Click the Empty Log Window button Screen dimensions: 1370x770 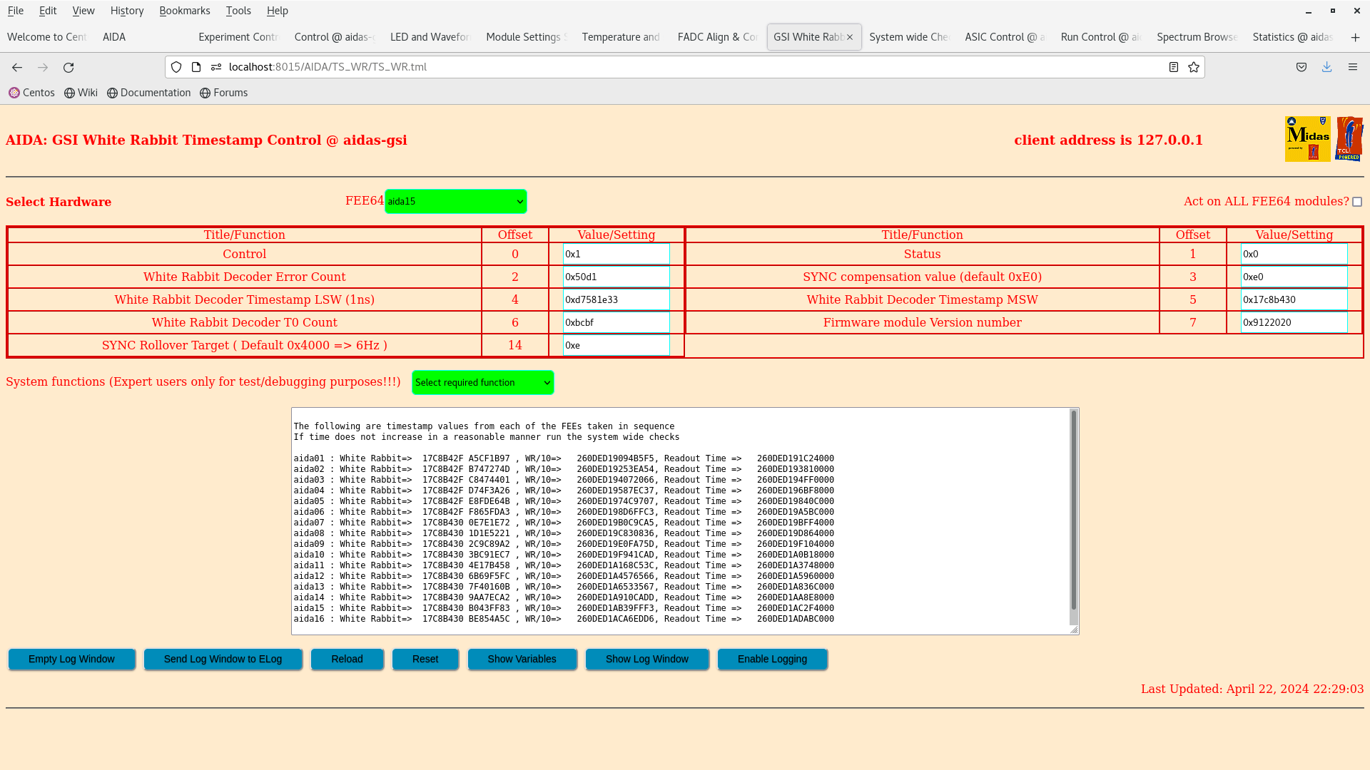click(71, 659)
